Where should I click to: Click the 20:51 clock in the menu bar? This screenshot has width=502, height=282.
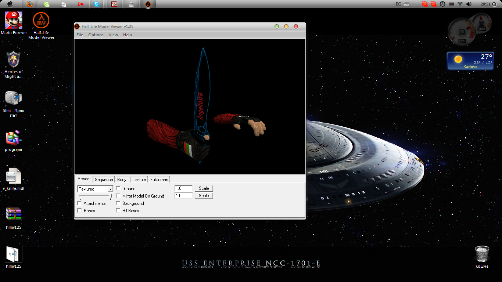(485, 4)
